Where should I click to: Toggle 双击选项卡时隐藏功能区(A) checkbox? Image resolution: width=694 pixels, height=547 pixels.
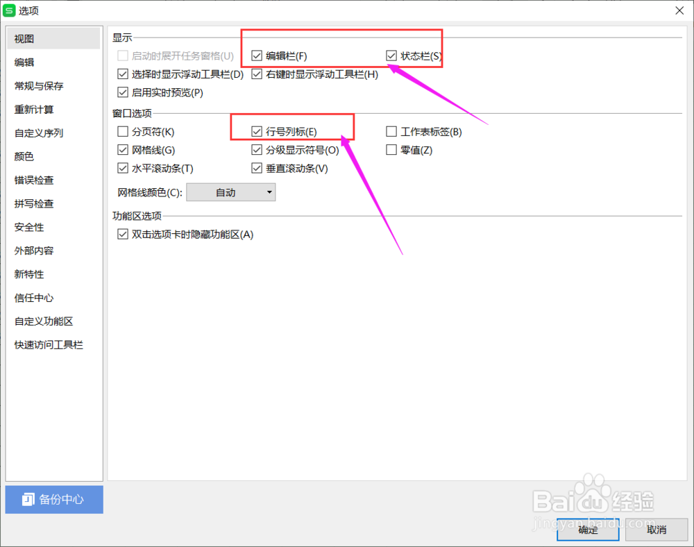click(x=123, y=234)
